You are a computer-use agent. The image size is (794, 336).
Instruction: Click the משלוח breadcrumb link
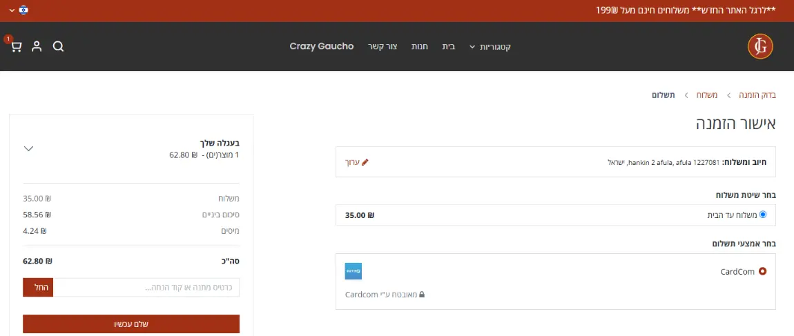(706, 95)
